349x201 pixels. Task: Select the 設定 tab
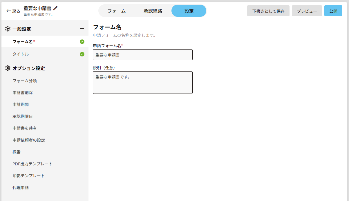pos(189,11)
